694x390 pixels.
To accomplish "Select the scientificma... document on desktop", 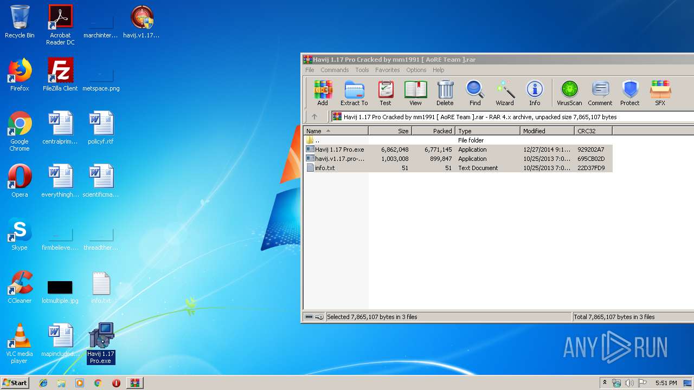I will click(x=101, y=181).
